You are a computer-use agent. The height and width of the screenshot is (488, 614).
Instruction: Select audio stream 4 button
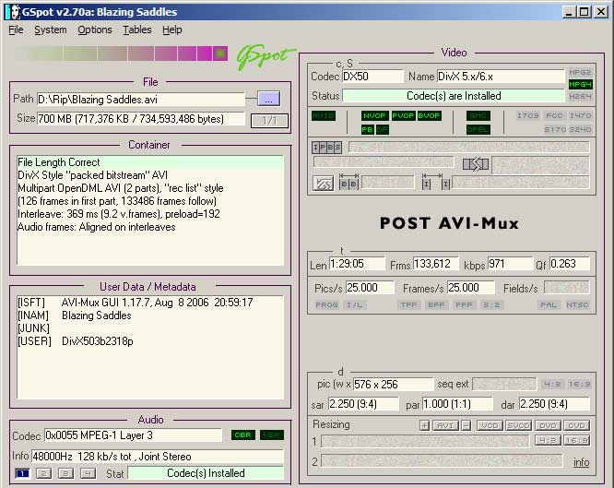click(88, 473)
